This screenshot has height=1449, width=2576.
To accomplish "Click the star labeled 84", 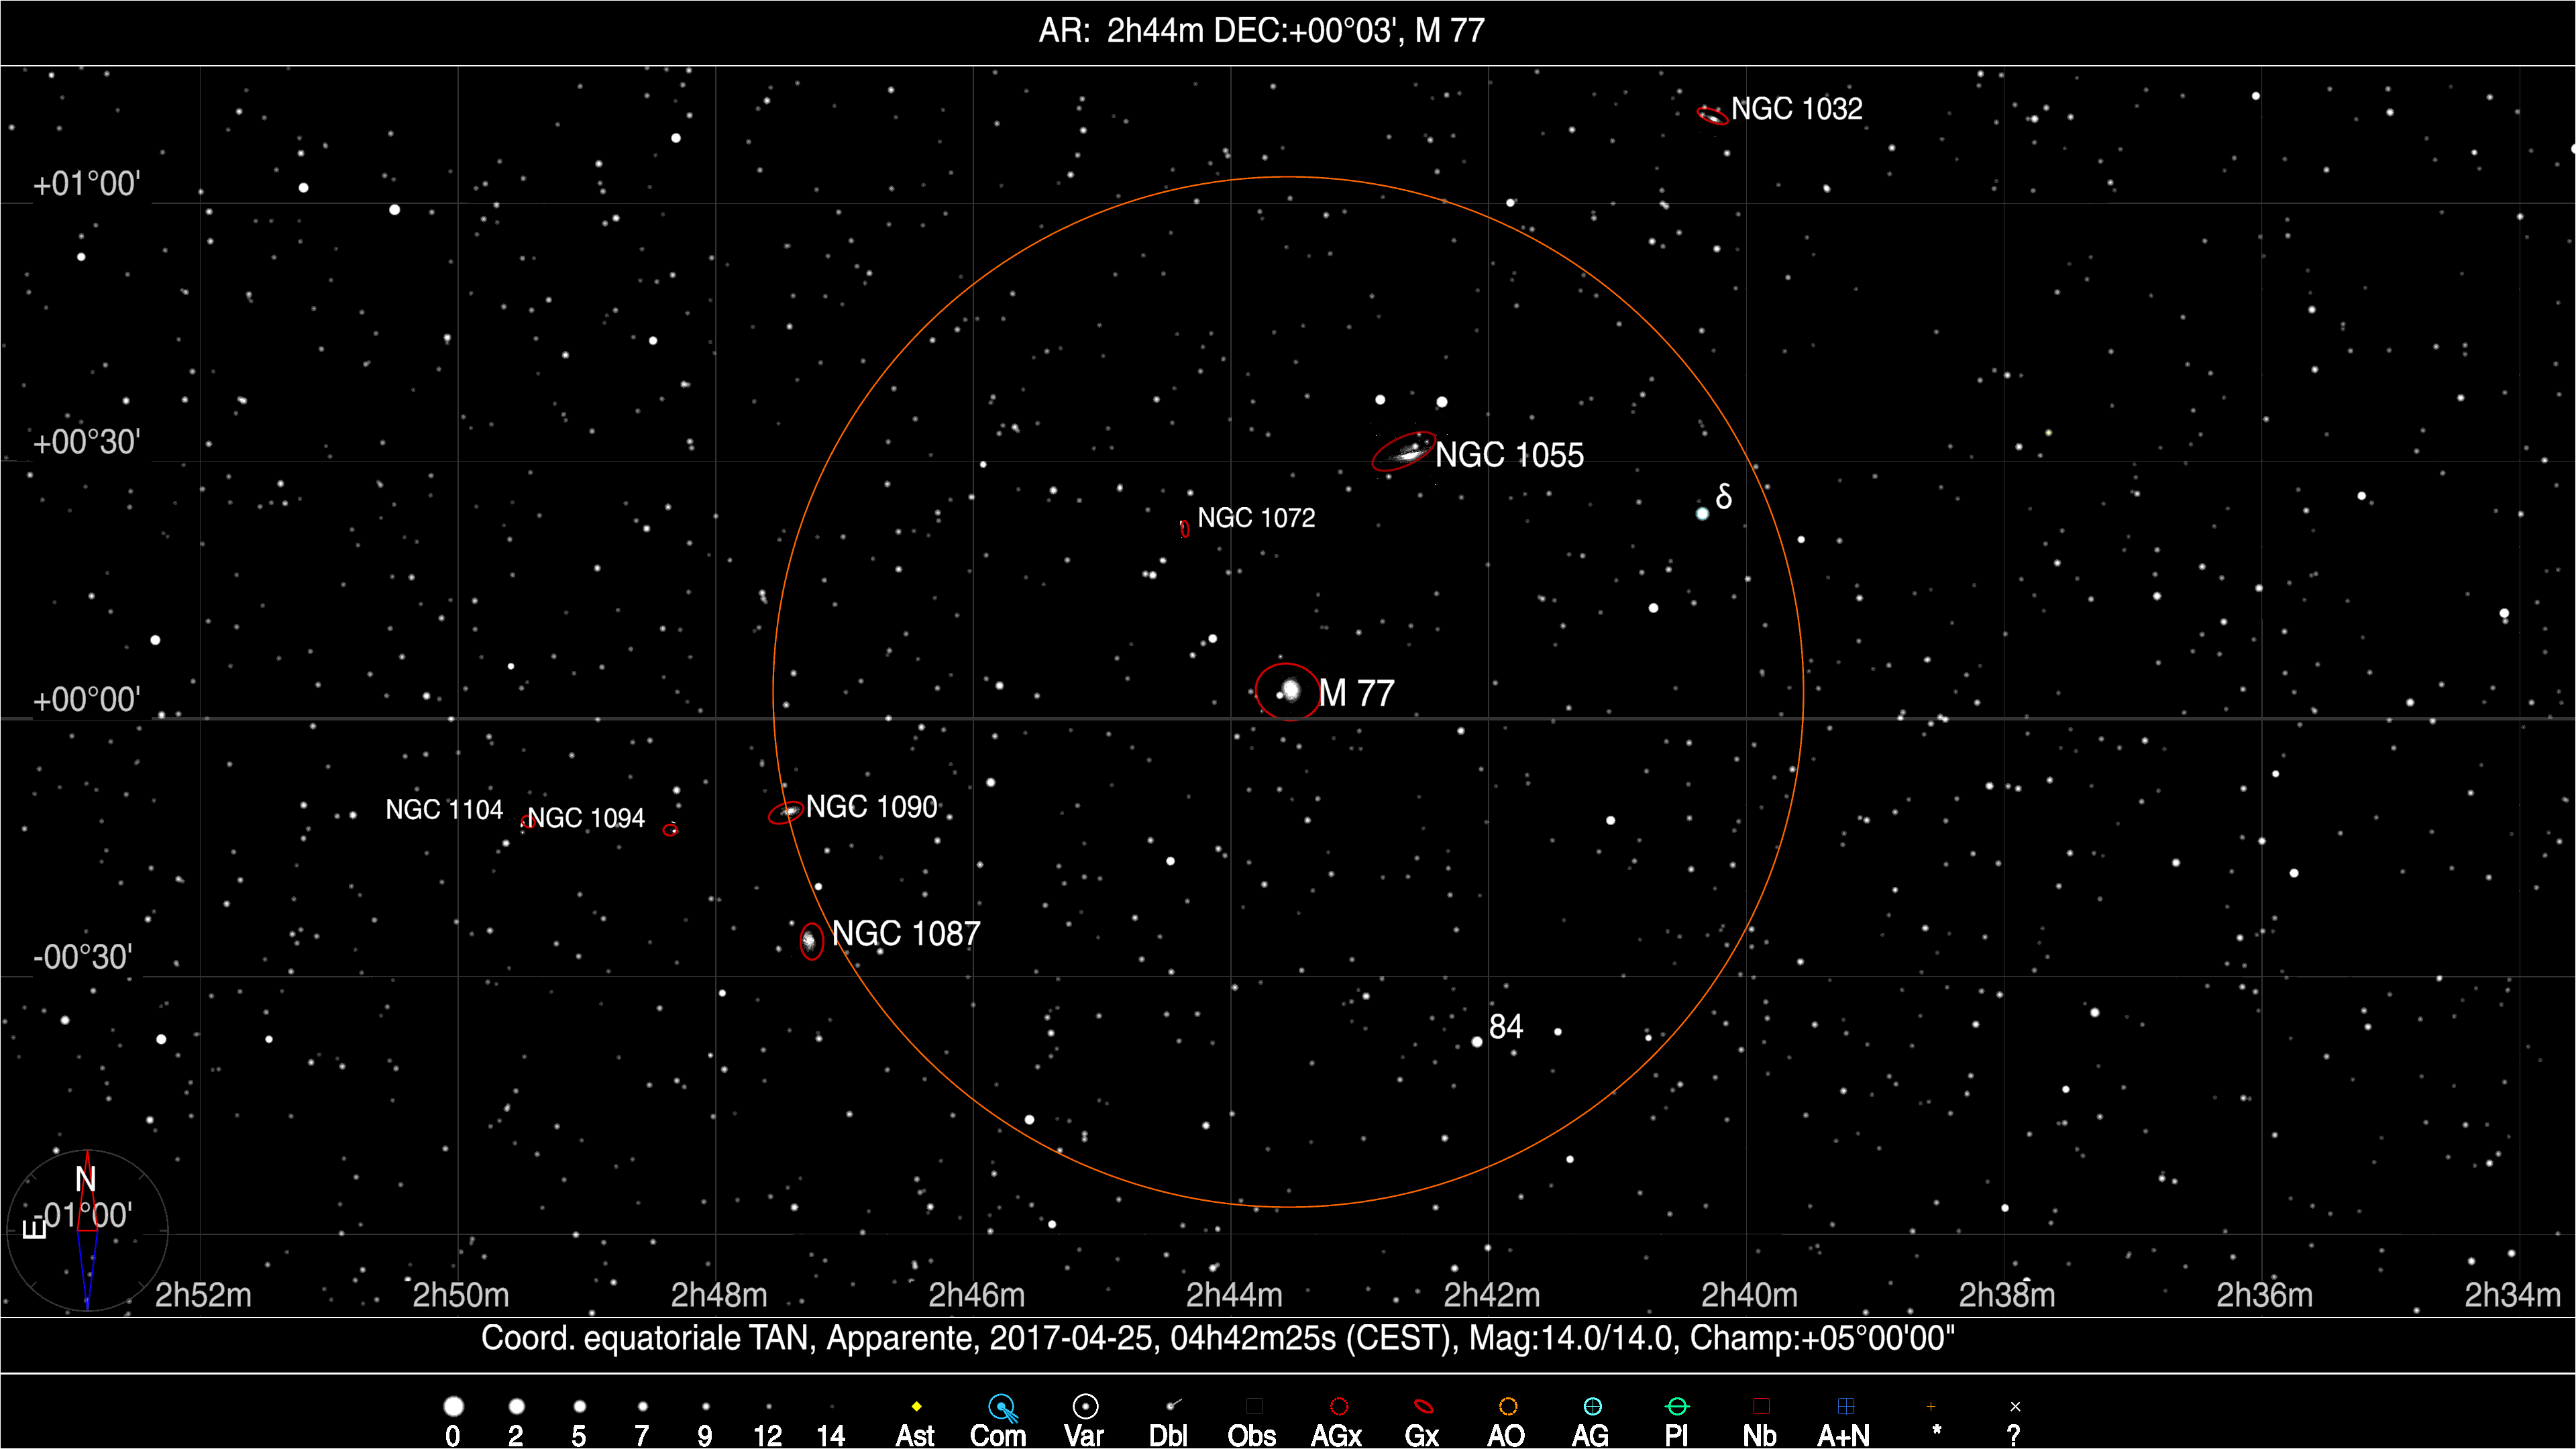I will [x=1477, y=1042].
